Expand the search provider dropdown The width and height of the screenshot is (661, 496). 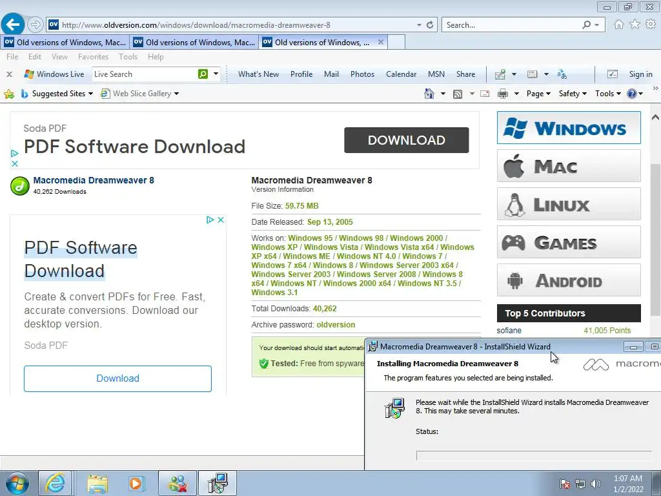coord(597,25)
